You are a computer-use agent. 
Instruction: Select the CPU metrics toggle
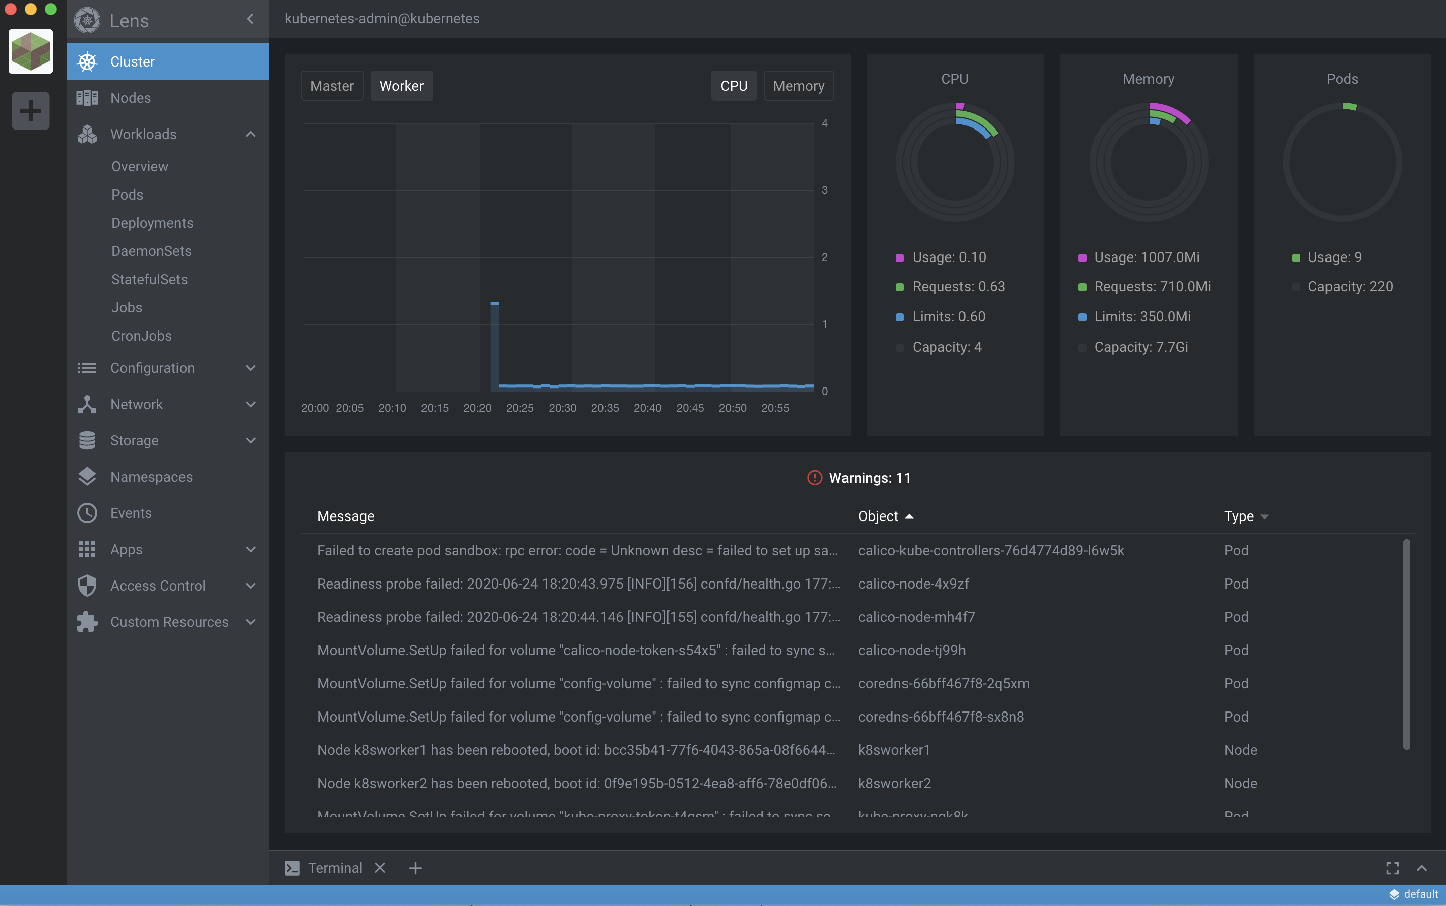point(733,85)
